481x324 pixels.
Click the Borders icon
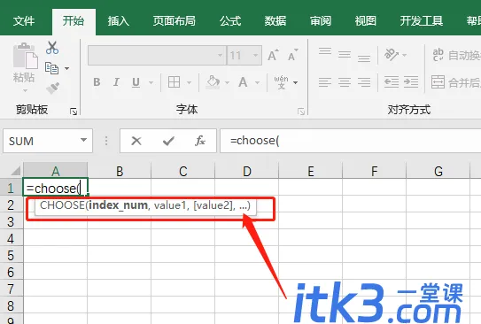point(174,82)
